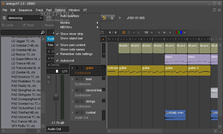Click the RGB color swatches

pos(179,32)
